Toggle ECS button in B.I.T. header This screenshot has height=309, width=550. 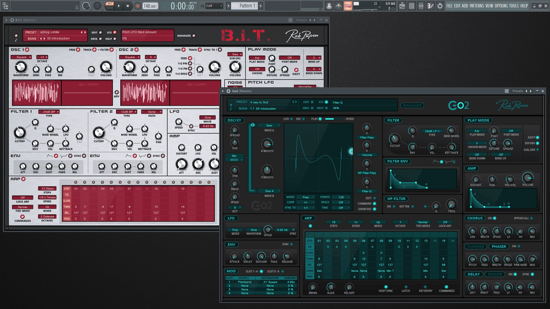point(115,32)
